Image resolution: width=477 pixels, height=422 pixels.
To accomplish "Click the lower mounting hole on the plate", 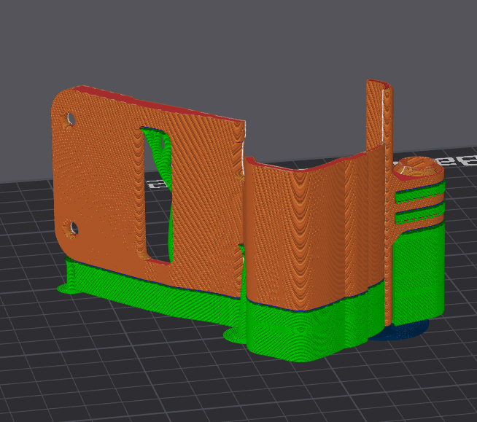I will [74, 227].
